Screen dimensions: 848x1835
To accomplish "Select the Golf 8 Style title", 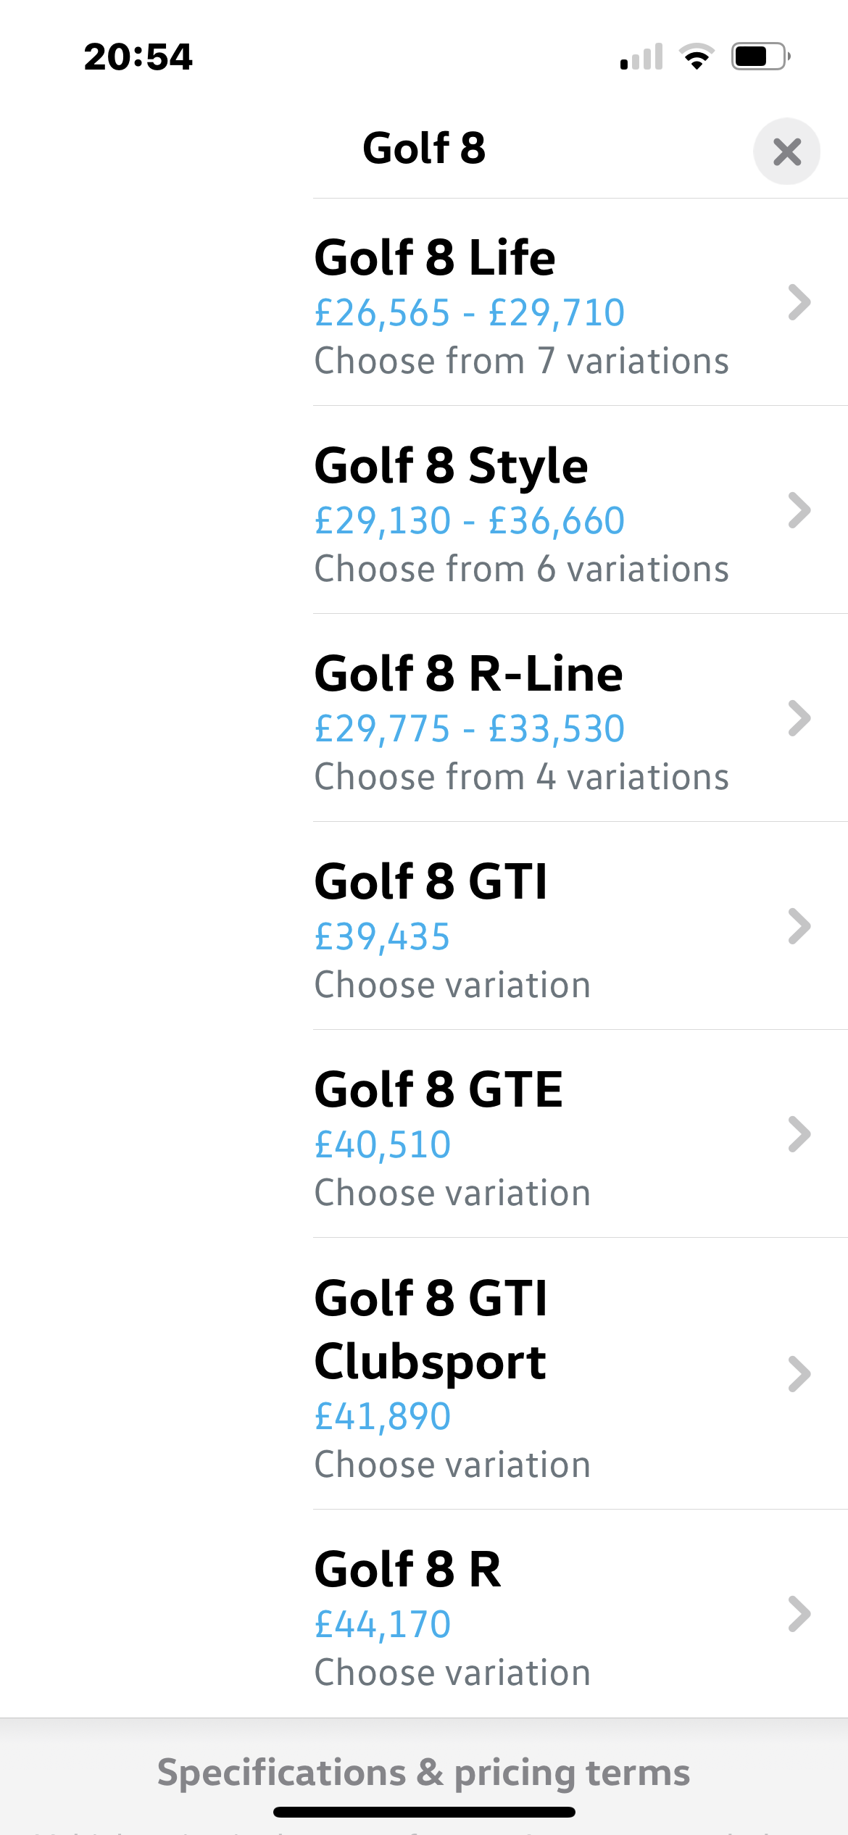I will click(451, 467).
